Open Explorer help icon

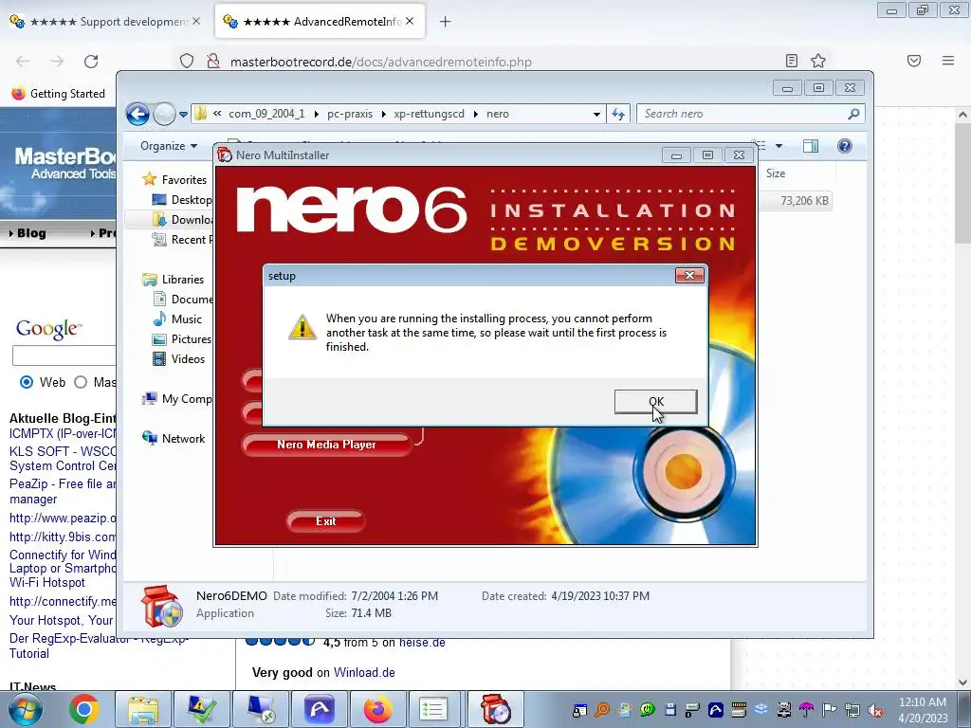[x=845, y=146]
